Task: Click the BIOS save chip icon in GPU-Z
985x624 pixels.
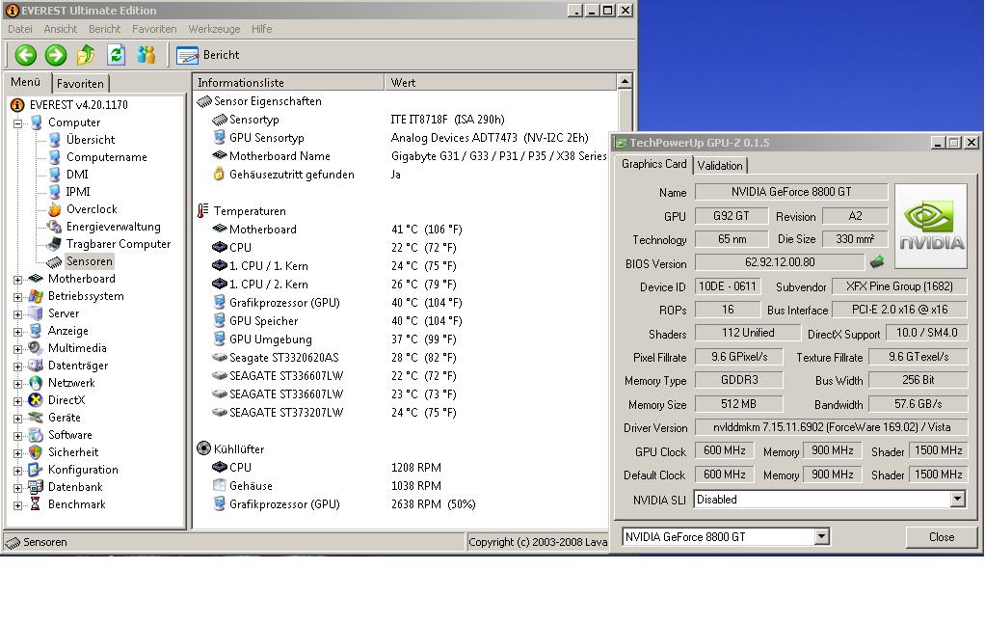Action: pyautogui.click(x=878, y=261)
